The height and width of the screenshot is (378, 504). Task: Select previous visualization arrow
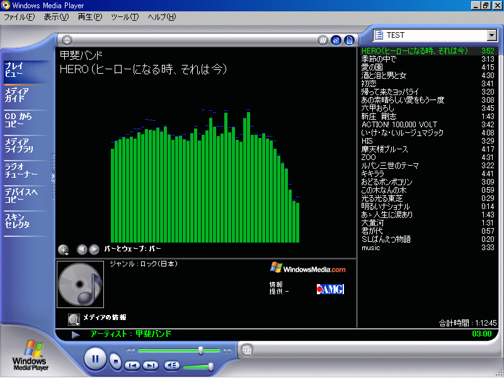click(x=82, y=249)
